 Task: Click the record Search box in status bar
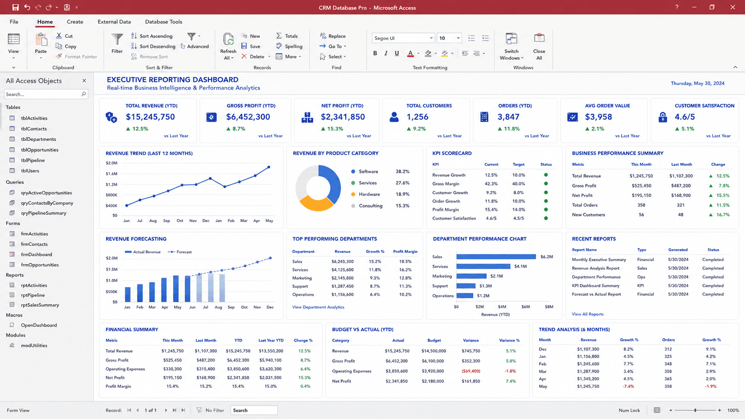coord(254,410)
